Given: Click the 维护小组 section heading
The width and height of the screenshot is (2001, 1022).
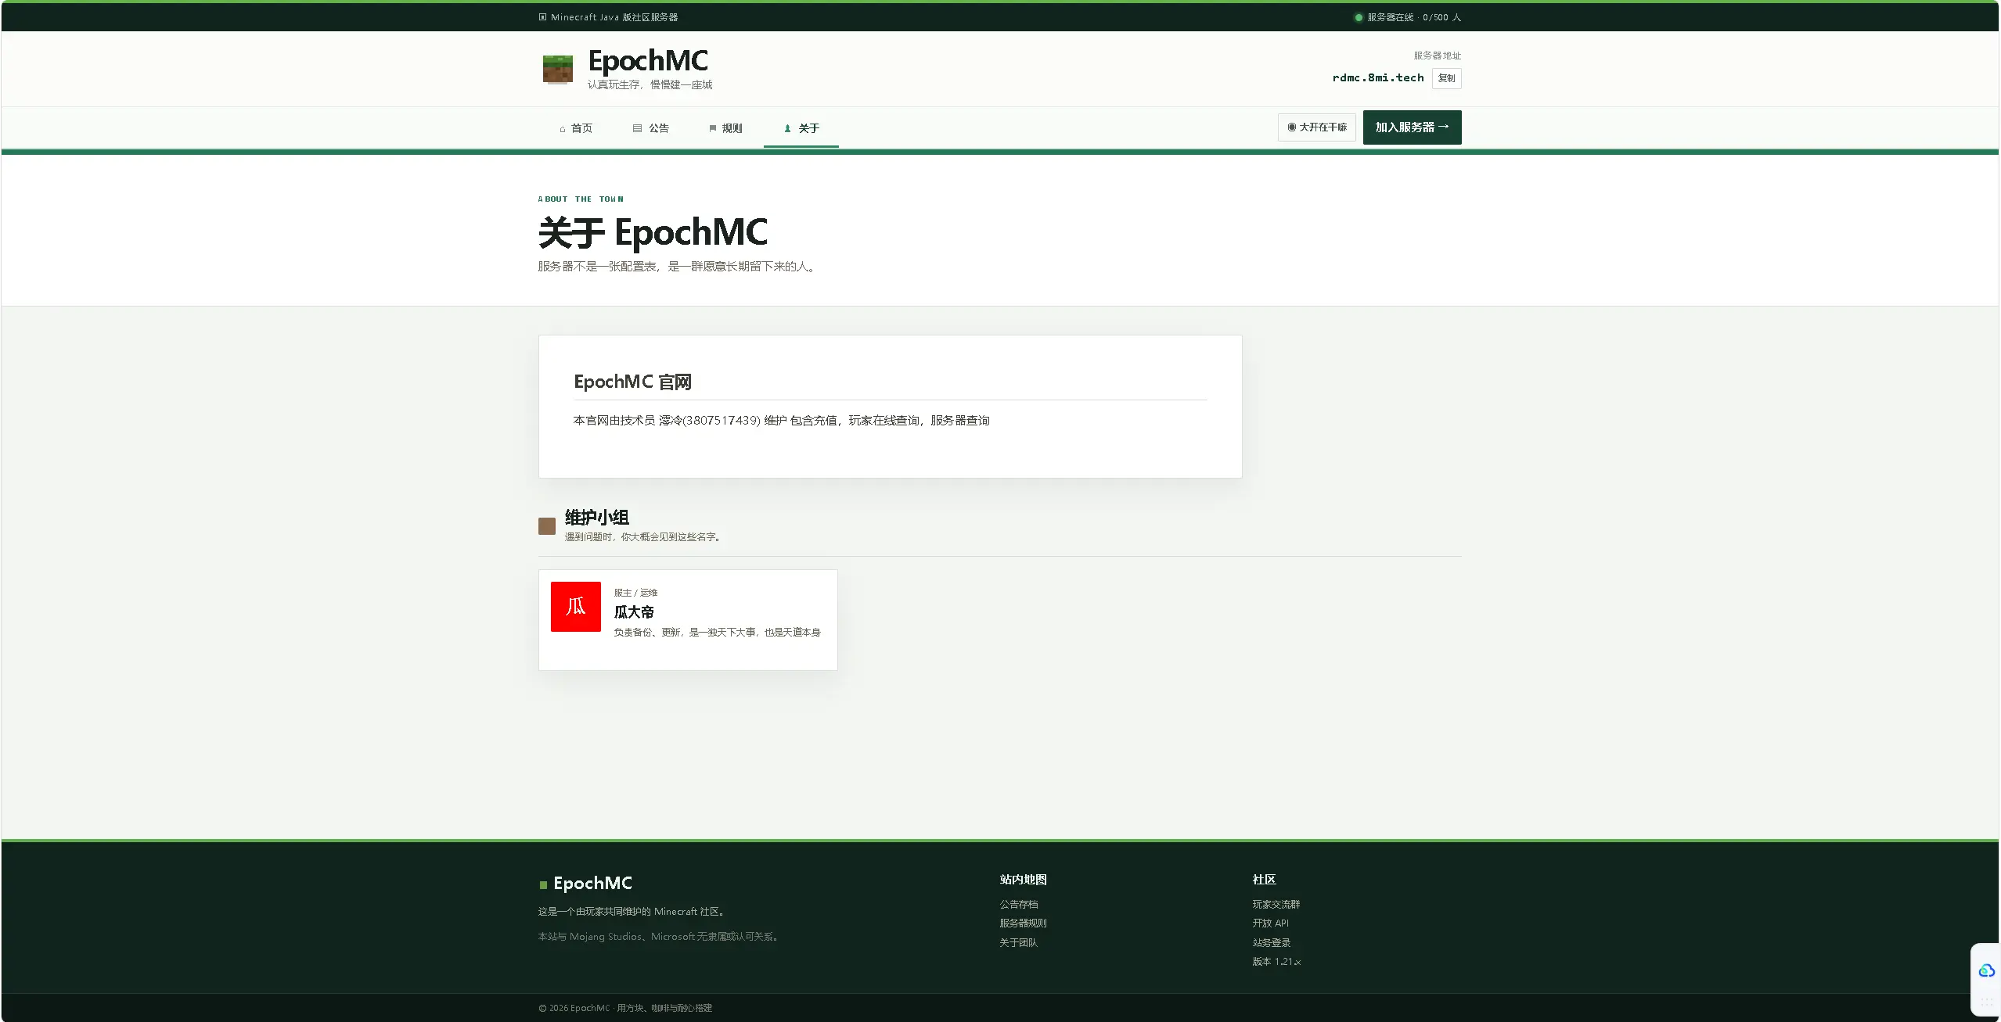Looking at the screenshot, I should 597,518.
